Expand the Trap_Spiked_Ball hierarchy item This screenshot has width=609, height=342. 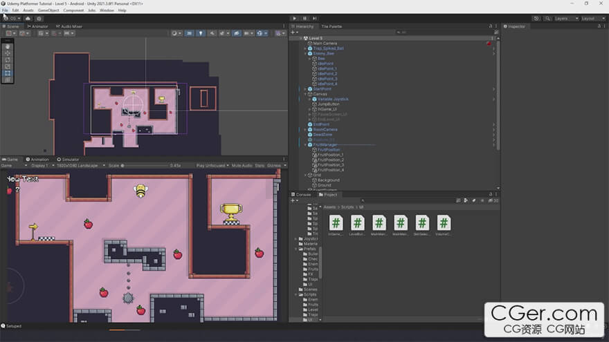[305, 48]
